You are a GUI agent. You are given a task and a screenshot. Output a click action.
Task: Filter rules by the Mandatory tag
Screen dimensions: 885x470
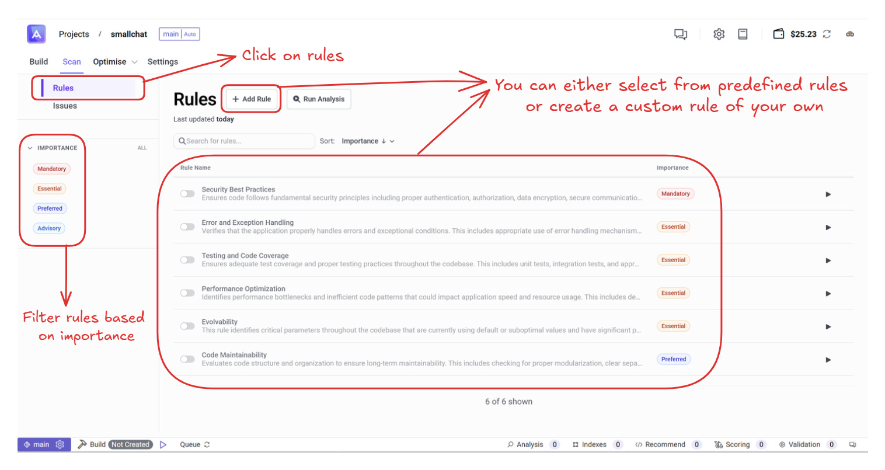(51, 169)
